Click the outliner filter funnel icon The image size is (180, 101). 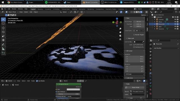[x=176, y=12]
